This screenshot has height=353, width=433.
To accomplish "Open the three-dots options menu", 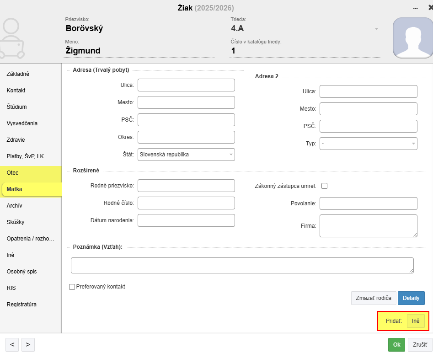I will 415,8.
